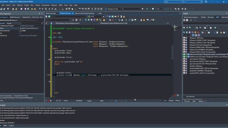Click the green Run button in toolbar
Image resolution: width=228 pixels, height=128 pixels.
147,9
